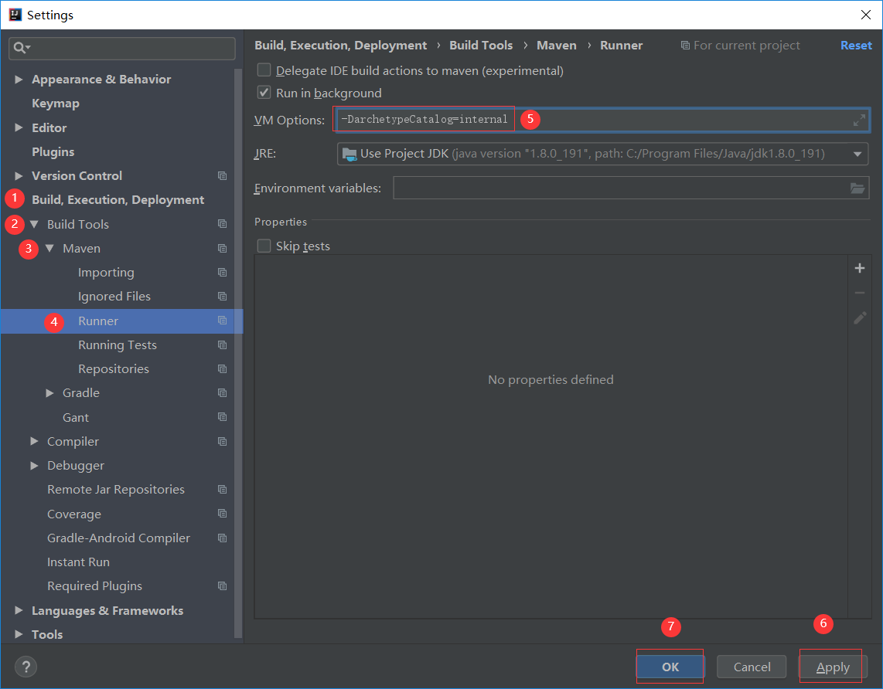The width and height of the screenshot is (883, 689).
Task: Add a new Maven property with plus icon
Action: 859,268
